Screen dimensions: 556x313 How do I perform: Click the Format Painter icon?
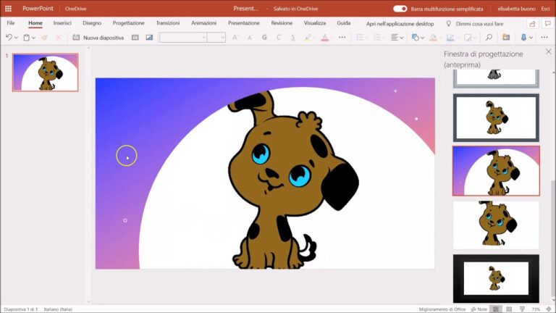(44, 37)
